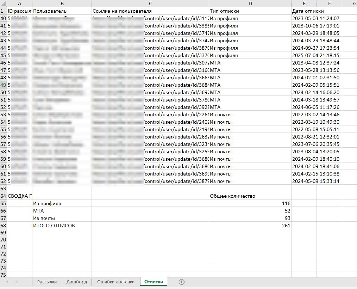
Task: Select the ИТОГО ОТПИСОК cell
Action: (62, 226)
